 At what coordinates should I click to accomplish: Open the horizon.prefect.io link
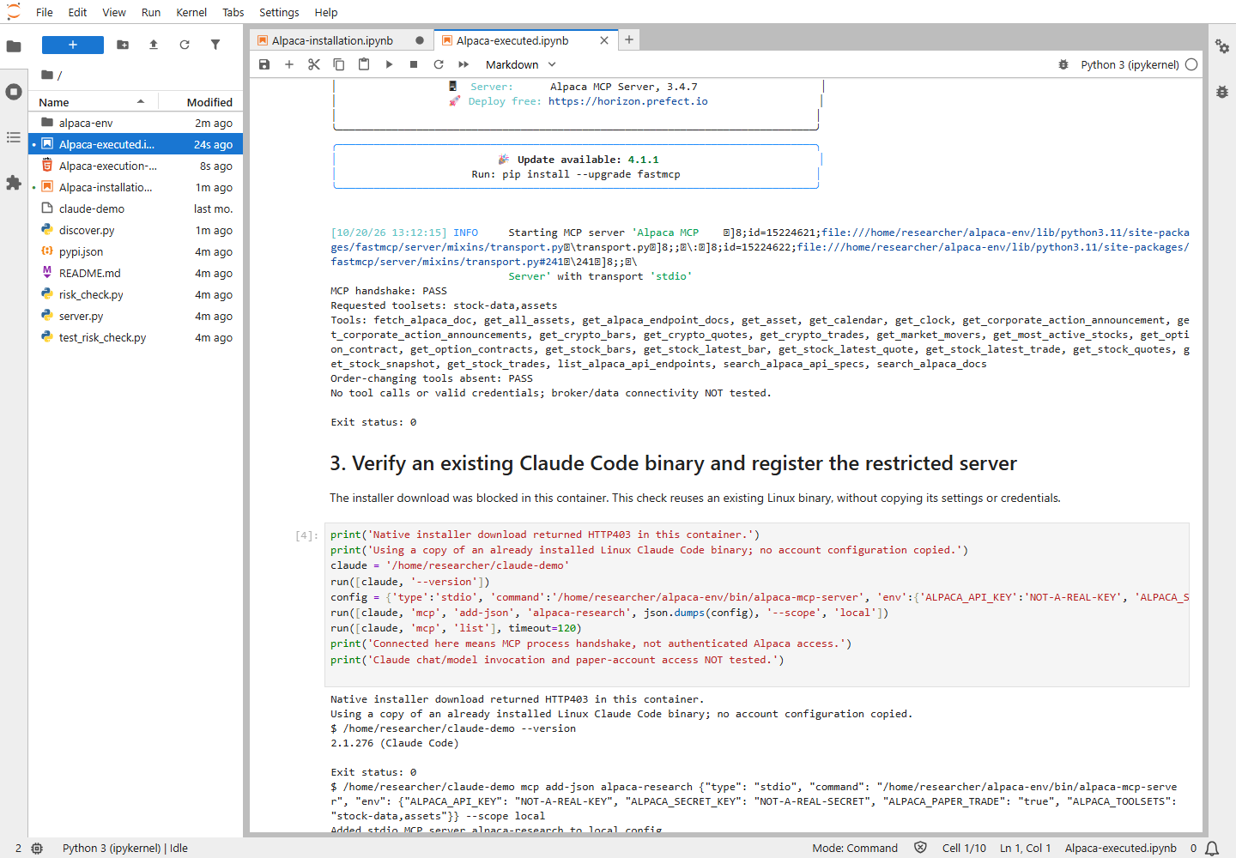coord(627,101)
